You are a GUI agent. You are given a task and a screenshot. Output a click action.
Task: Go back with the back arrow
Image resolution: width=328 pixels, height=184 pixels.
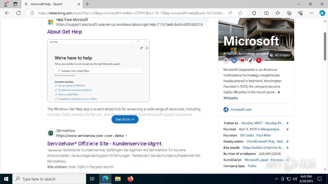coord(7,13)
